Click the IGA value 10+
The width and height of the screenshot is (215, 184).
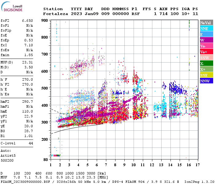[x=186, y=14]
